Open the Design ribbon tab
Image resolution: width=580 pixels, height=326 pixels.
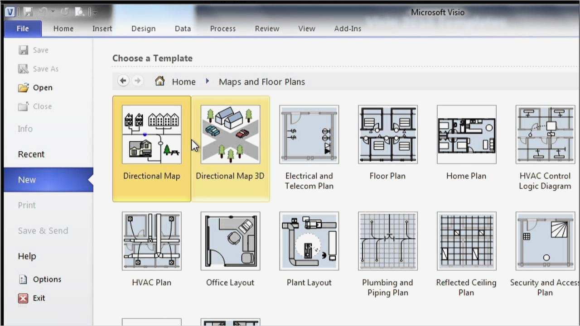pos(144,29)
